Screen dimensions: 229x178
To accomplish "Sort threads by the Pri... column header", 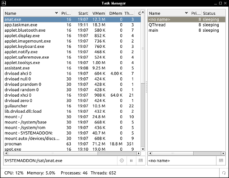I will [196, 13].
